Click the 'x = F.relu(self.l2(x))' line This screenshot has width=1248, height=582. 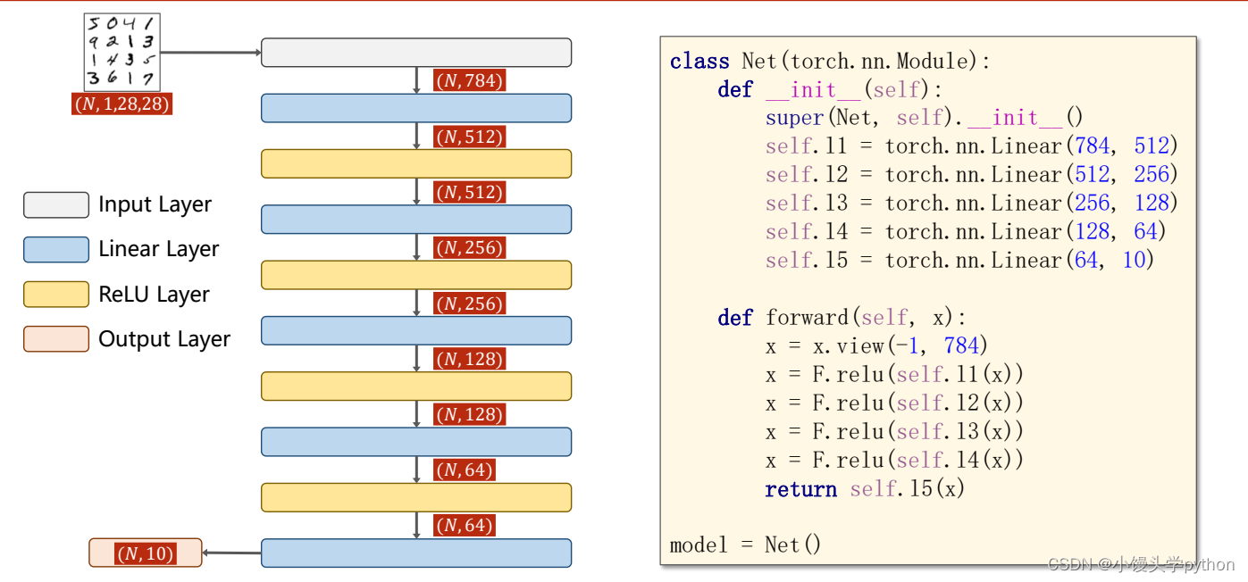pyautogui.click(x=894, y=403)
